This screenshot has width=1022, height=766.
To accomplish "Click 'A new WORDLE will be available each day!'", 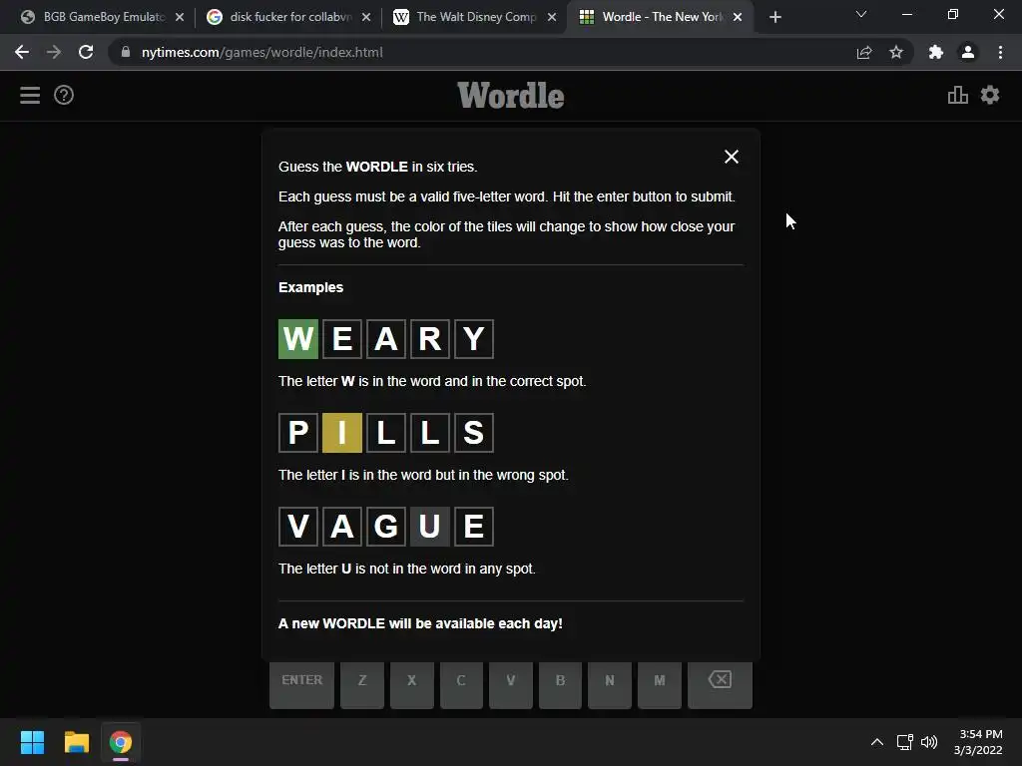I will coord(420,623).
